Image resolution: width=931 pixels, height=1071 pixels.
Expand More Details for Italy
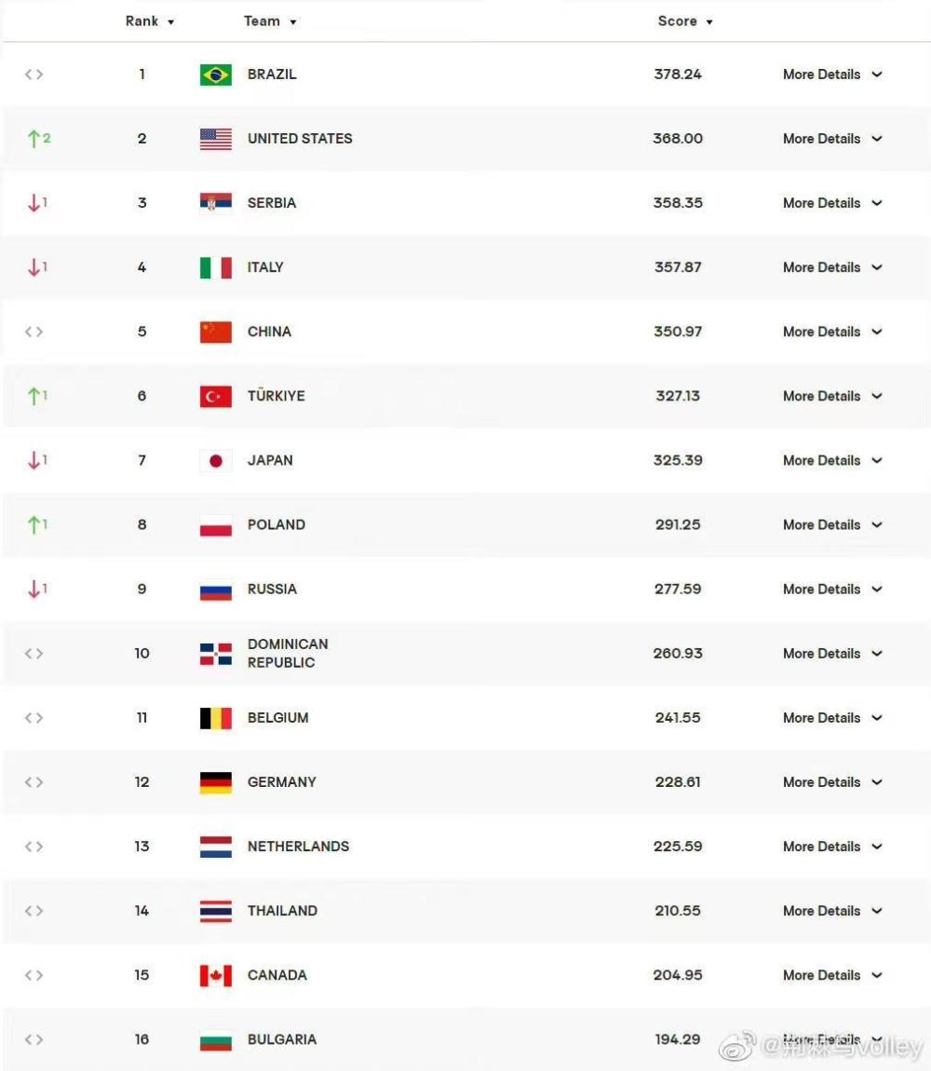[x=832, y=268]
